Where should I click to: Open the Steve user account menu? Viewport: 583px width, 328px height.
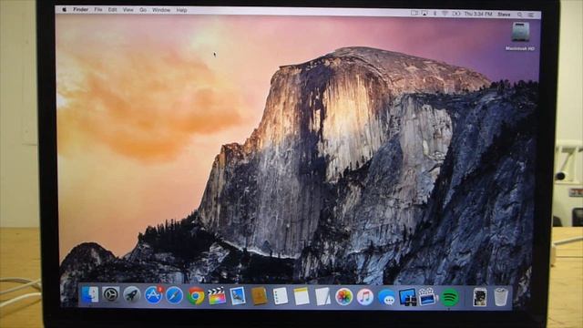click(504, 15)
